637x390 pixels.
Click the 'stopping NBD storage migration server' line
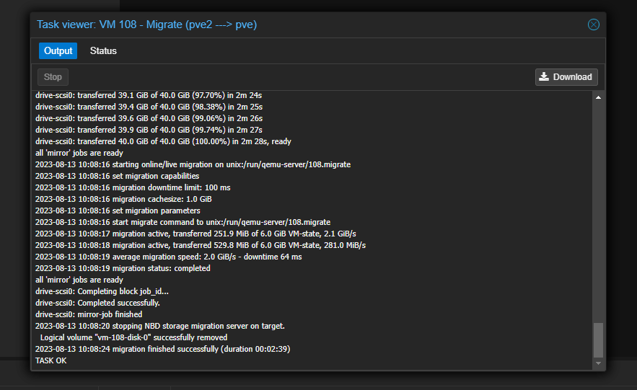point(160,326)
